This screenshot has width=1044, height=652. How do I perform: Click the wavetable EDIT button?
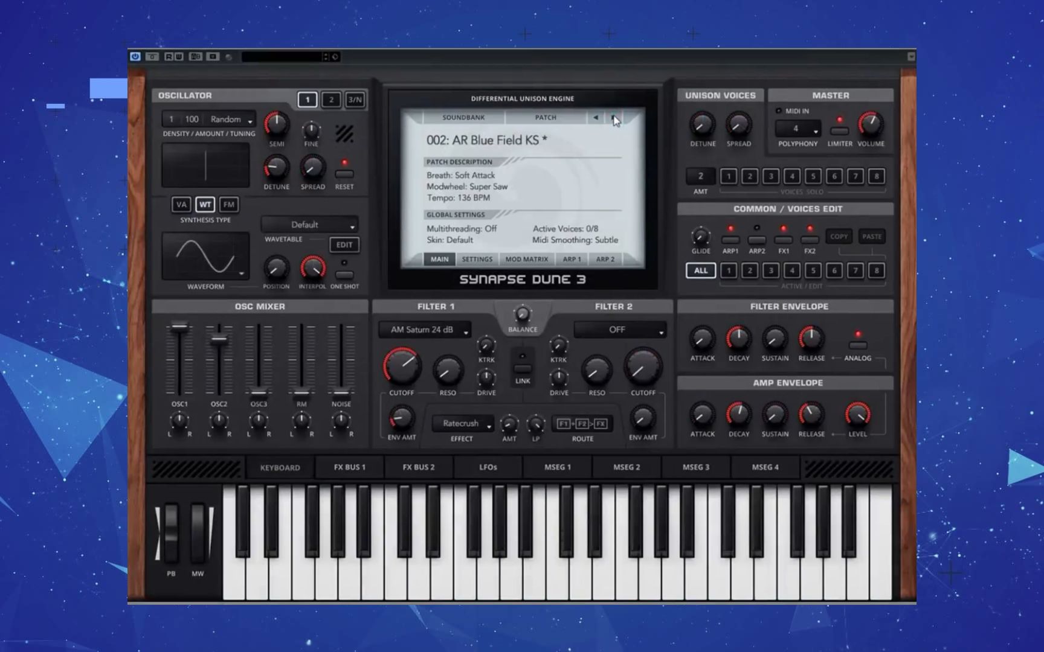[344, 245]
